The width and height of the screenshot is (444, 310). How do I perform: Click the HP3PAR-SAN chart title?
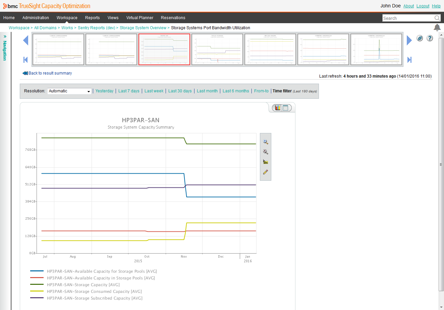click(x=141, y=120)
